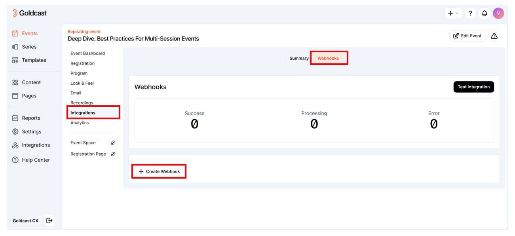The image size is (515, 236).
Task: Click the question mark help icon
Action: pos(470,13)
